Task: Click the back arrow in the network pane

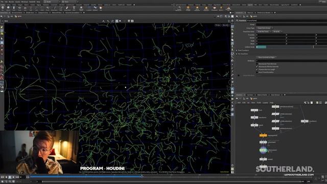Action: [x=237, y=99]
